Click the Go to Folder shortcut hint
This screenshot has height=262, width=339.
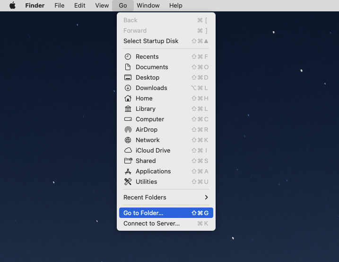click(x=200, y=213)
